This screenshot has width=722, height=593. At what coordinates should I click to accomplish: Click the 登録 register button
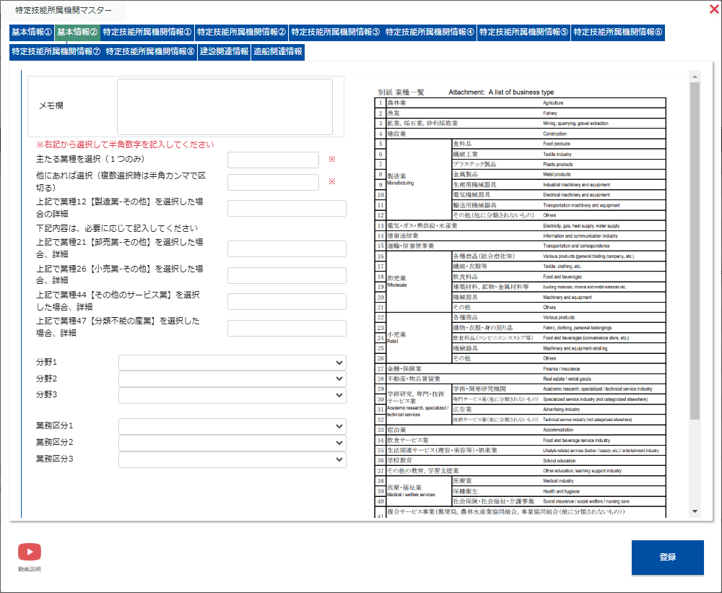[x=668, y=558]
